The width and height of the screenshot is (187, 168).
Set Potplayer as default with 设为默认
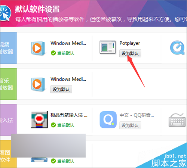point(130,53)
